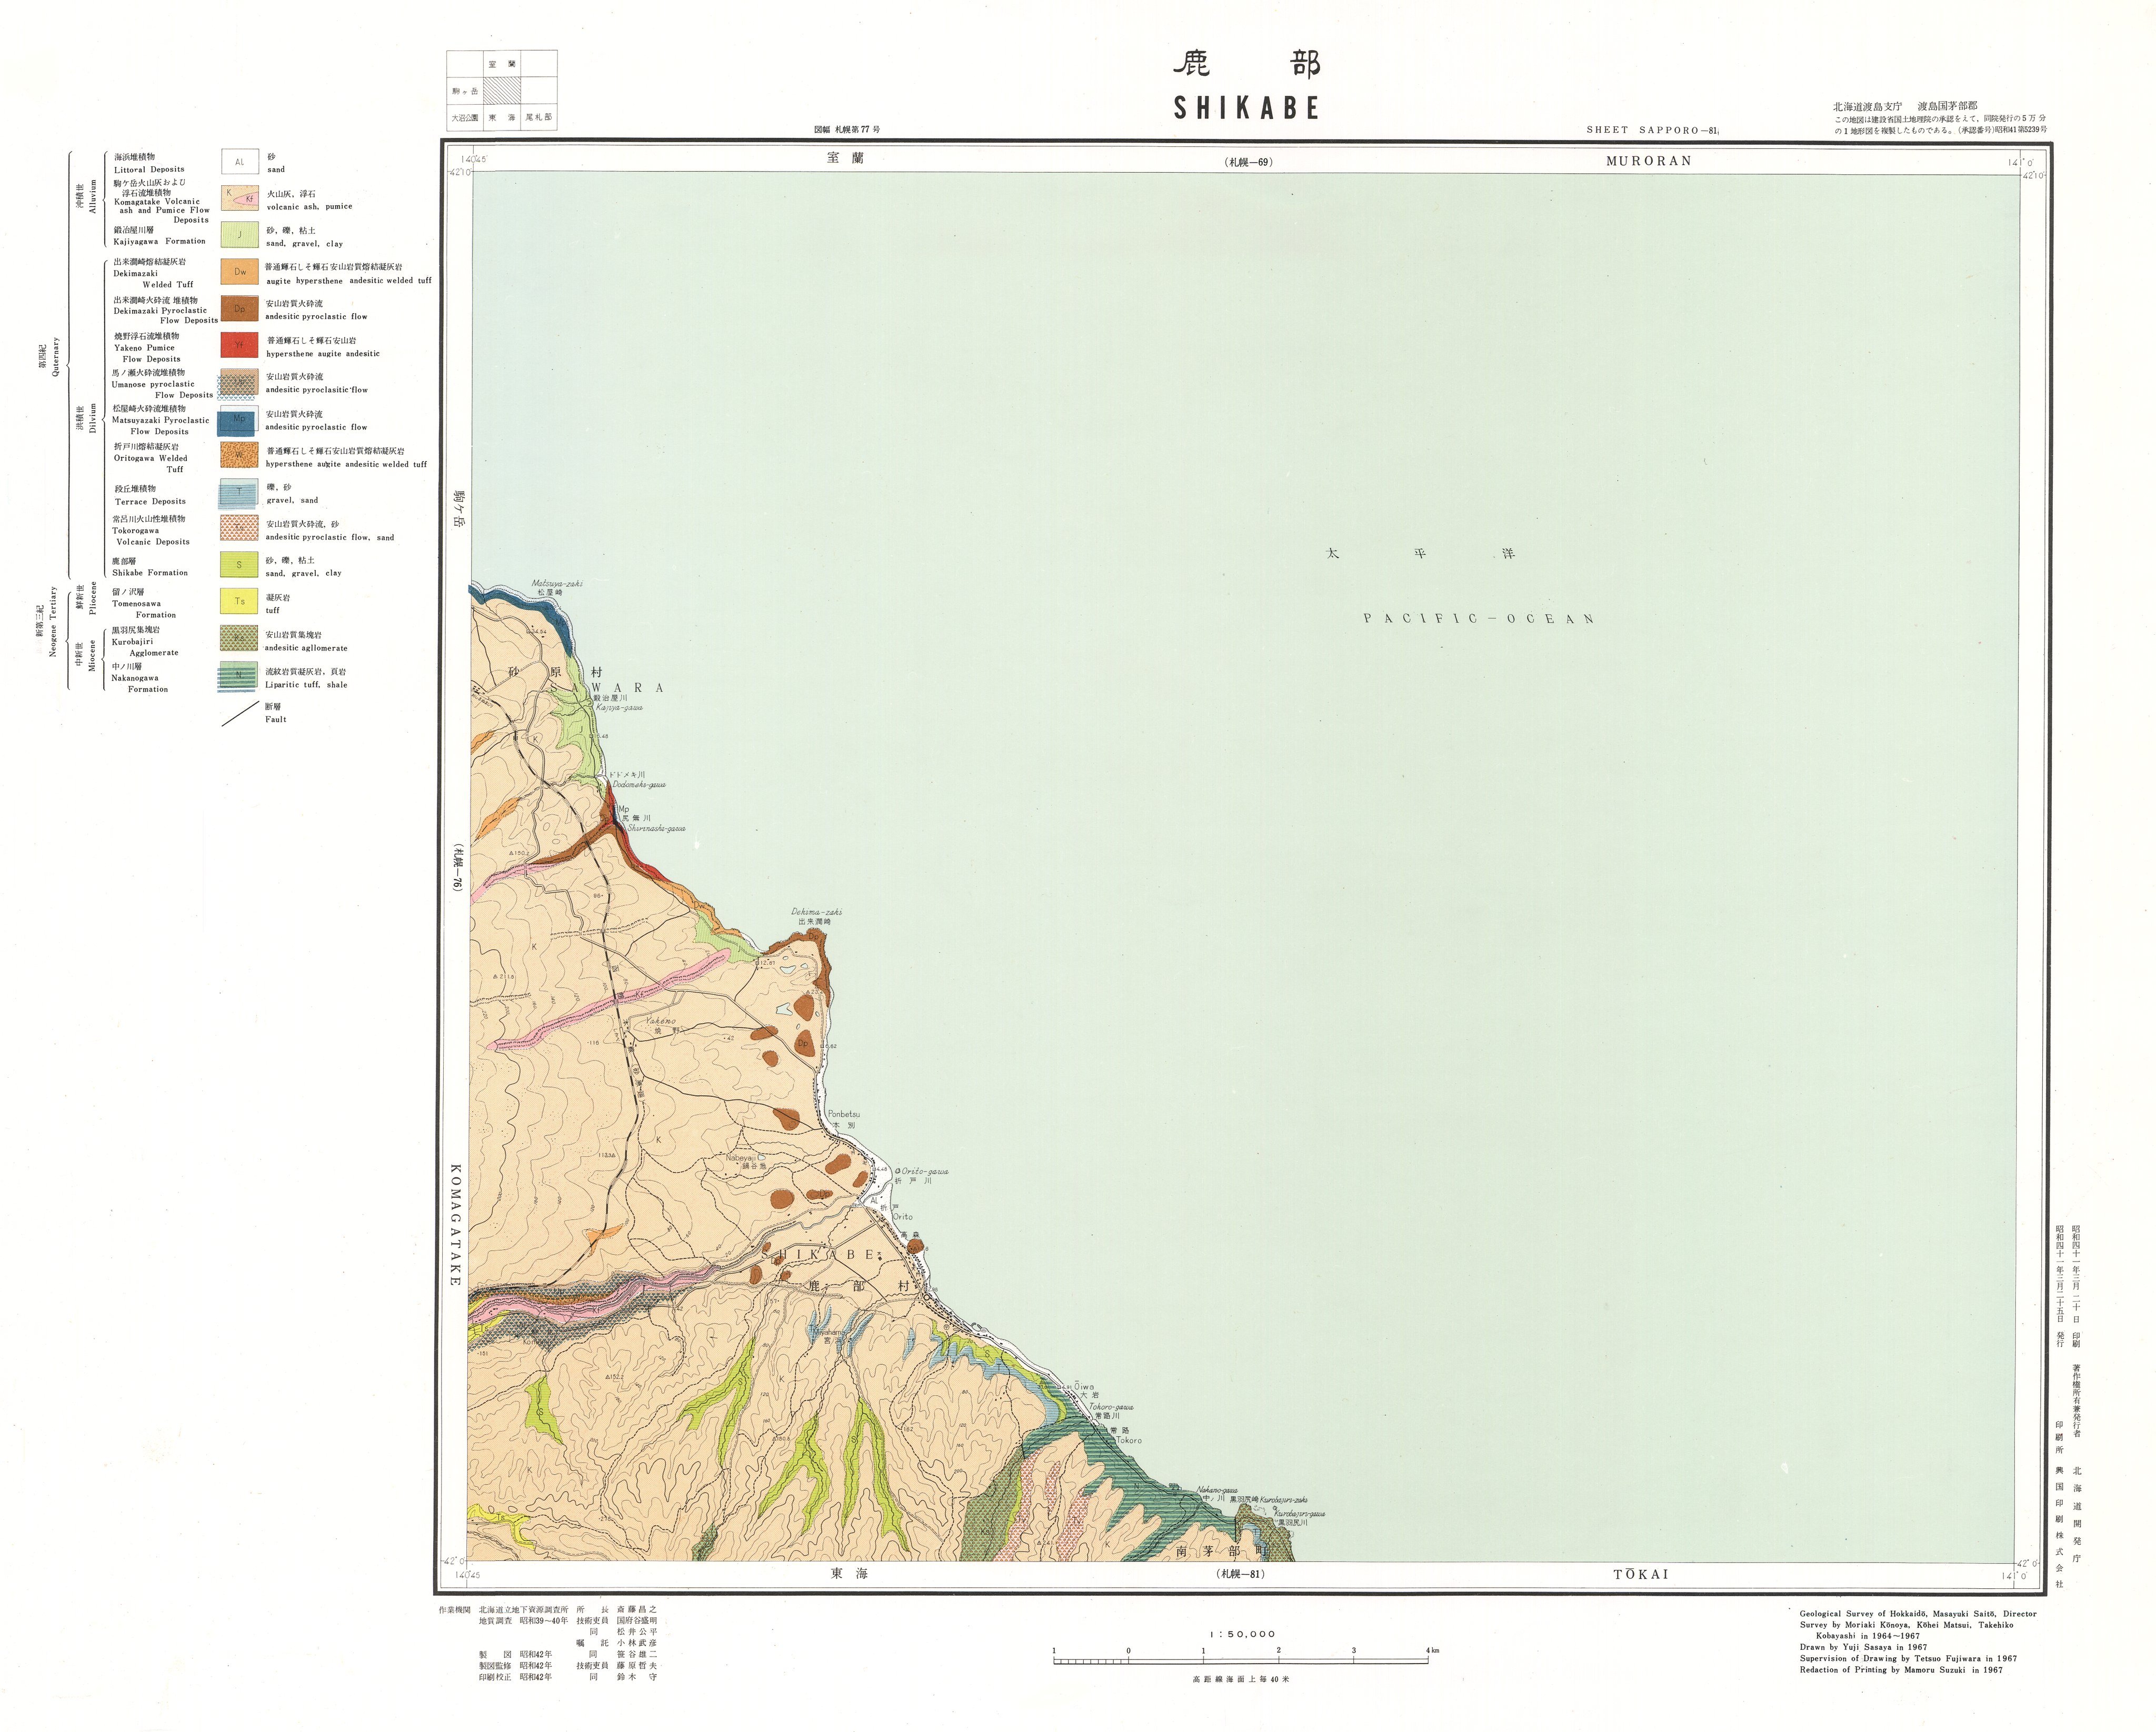Click the green J Kajiyagawa Formation swatch
This screenshot has height=1732, width=2156.
(x=239, y=236)
